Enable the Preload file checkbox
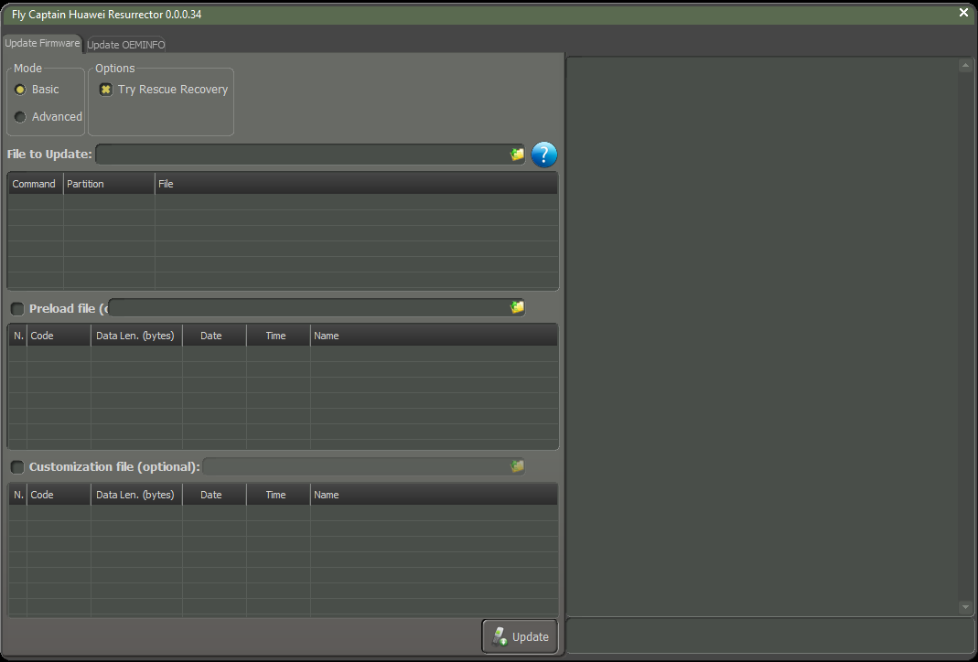The image size is (978, 662). tap(17, 308)
